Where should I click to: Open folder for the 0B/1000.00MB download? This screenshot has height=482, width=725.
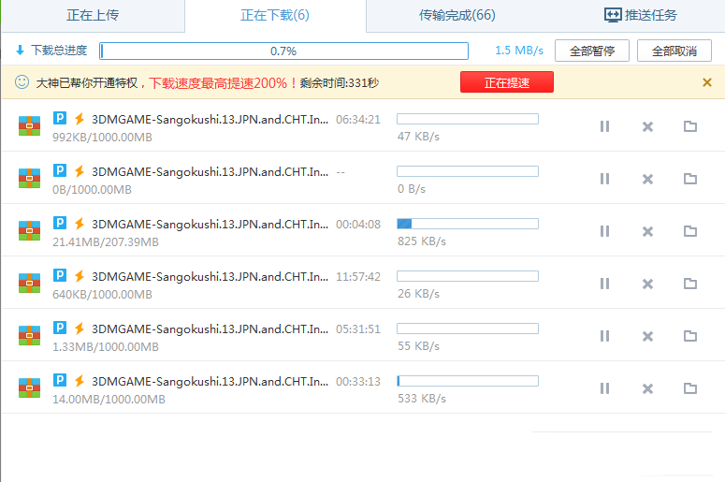pos(689,178)
